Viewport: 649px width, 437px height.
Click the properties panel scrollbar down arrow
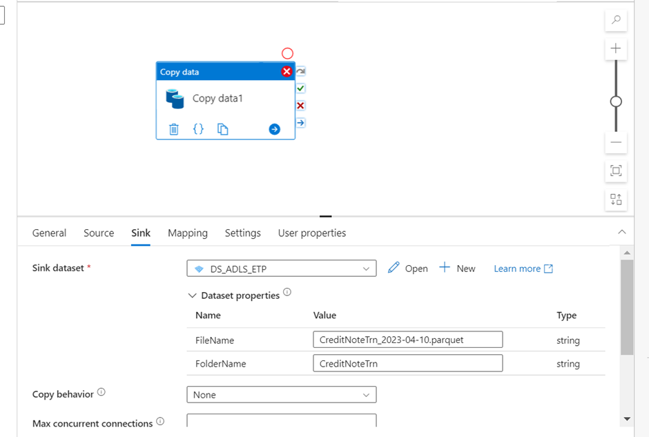point(627,419)
